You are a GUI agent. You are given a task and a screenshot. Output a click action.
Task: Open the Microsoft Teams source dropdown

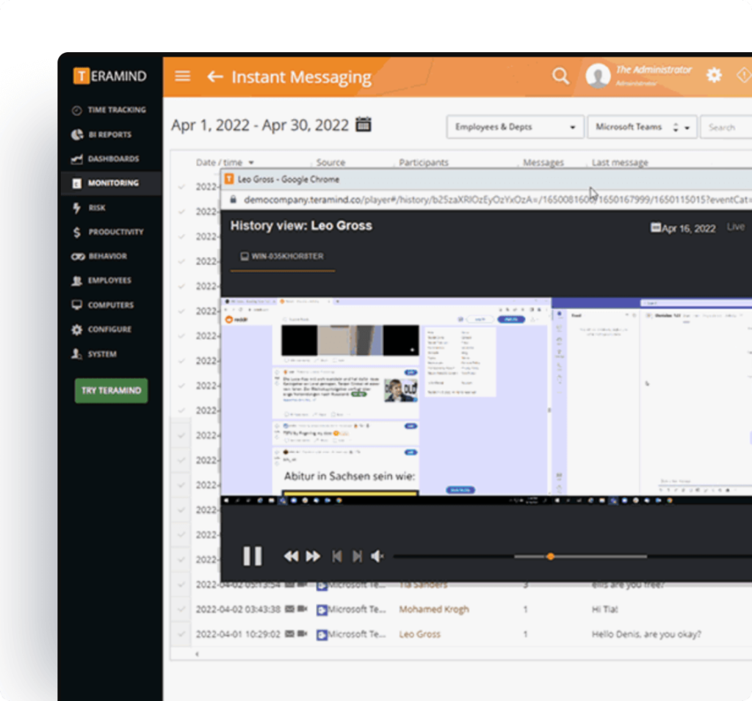[642, 127]
